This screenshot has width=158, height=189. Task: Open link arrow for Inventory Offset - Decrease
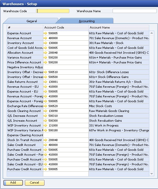point(45,72)
